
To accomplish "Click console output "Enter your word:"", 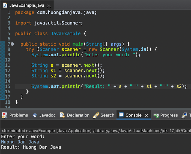I will 23,137.
